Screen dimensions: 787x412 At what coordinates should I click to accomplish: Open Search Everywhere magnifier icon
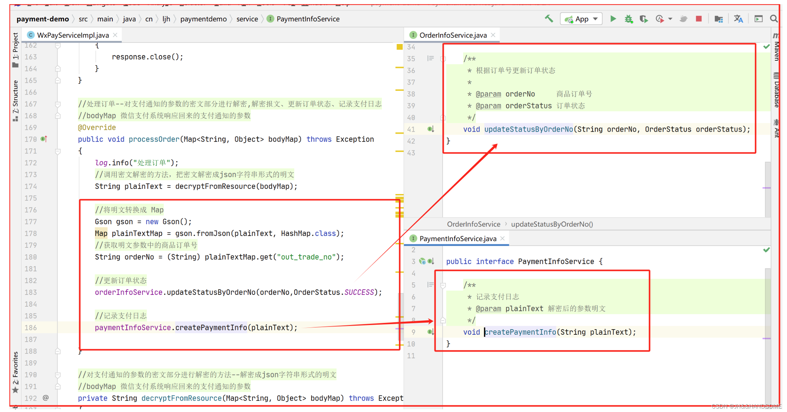pyautogui.click(x=774, y=19)
